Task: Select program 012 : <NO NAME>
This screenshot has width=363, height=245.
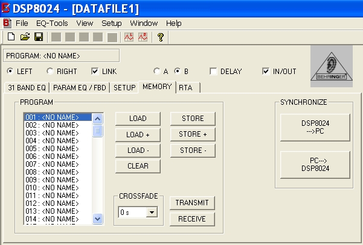Action: click(57, 203)
